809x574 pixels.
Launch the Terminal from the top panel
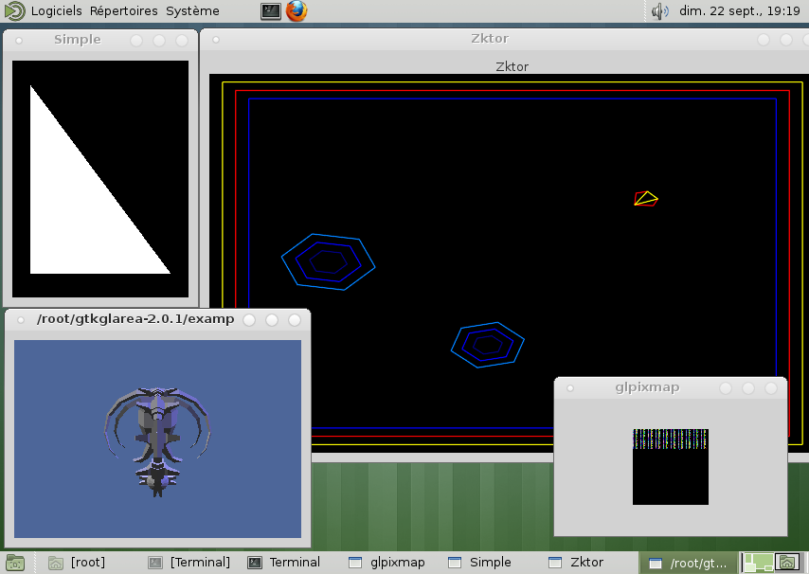271,11
